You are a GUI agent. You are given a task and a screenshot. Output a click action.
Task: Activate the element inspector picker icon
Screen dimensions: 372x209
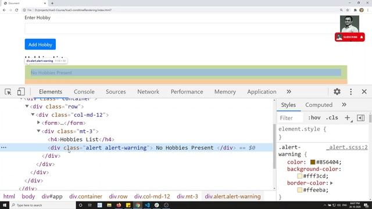[8, 92]
